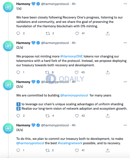Share the 1/x tweet
The image size is (130, 158).
[x=108, y=33]
